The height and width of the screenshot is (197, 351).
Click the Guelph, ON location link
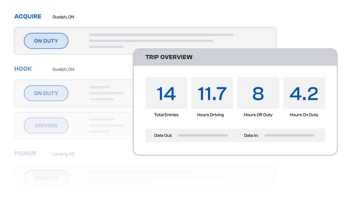[63, 17]
